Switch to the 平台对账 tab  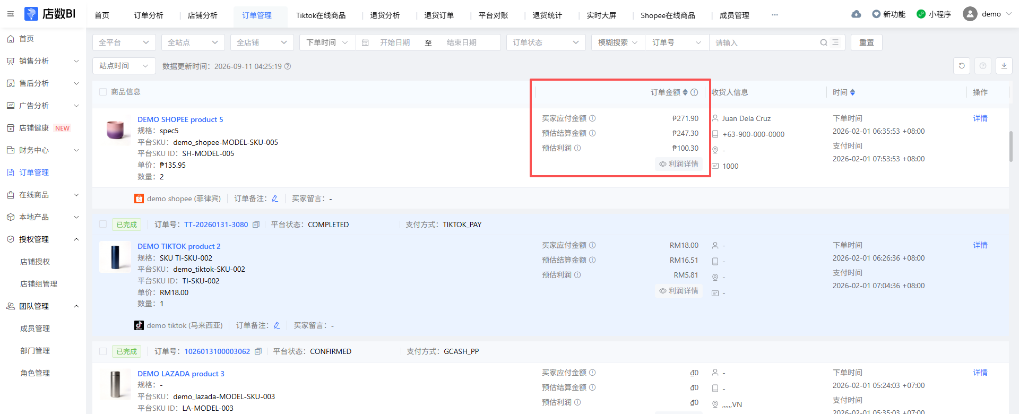point(493,15)
